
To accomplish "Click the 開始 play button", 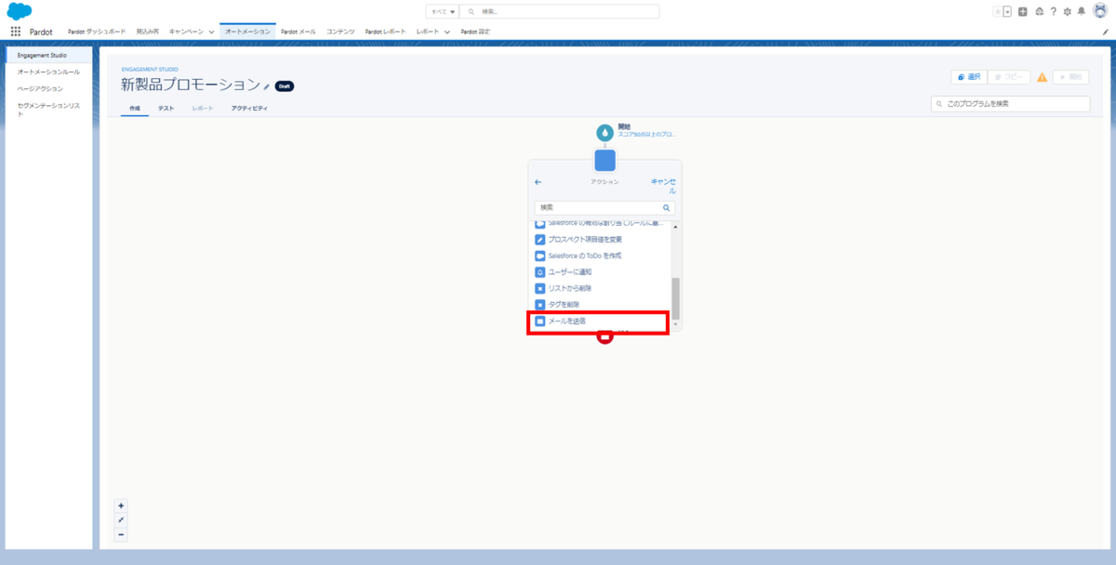I will click(x=1070, y=77).
